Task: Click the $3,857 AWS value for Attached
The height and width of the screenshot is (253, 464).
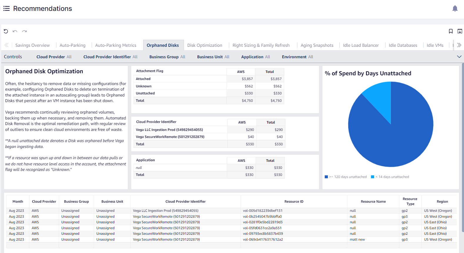Action: click(x=247, y=79)
